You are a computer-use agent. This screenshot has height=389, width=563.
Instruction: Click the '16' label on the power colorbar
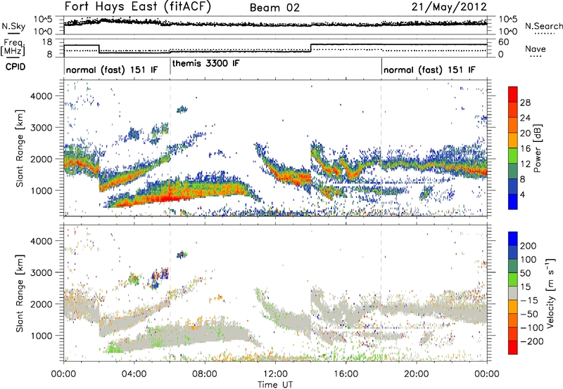click(525, 149)
